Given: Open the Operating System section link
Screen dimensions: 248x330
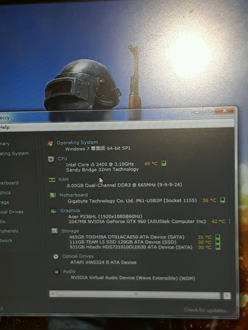Looking at the screenshot, I should point(77,142).
